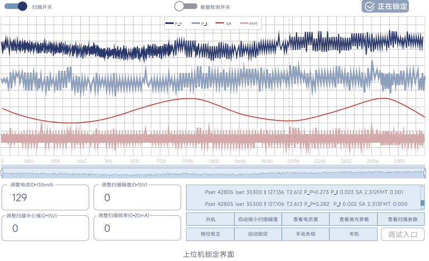
Task: Click left handle of chart zoom slider
Action: point(2,173)
